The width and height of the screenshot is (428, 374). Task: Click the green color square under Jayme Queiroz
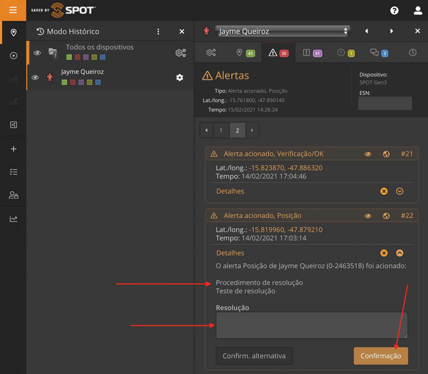(65, 82)
